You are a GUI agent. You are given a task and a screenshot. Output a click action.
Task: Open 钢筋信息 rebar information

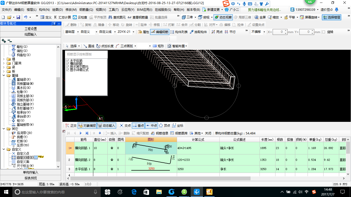[x=160, y=133]
